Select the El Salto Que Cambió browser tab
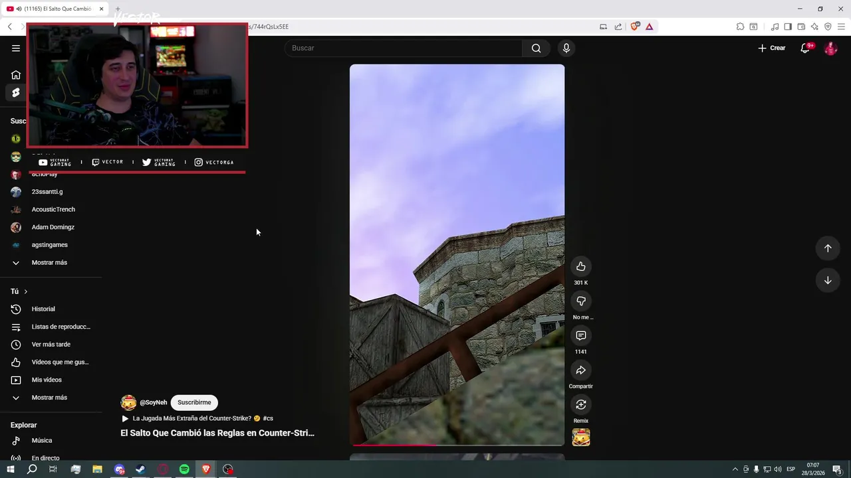The width and height of the screenshot is (851, 478). 56,9
